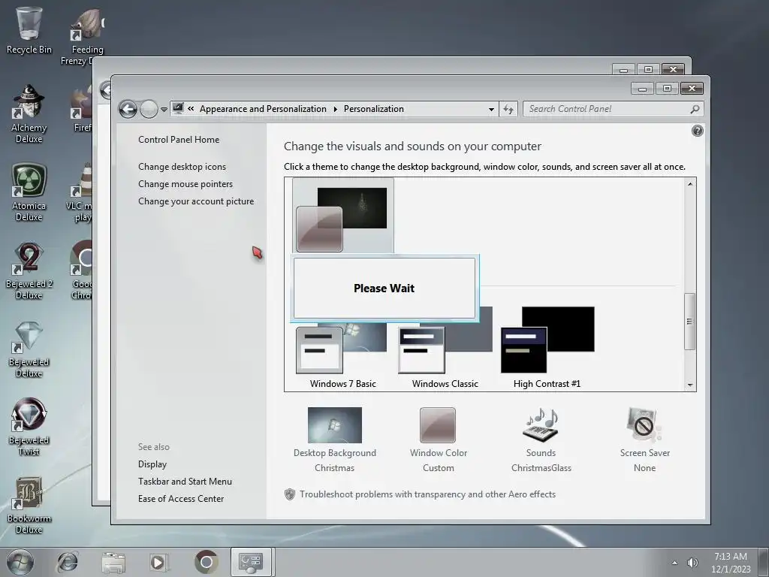
Task: Click the Show desktop strip
Action: tap(764, 562)
